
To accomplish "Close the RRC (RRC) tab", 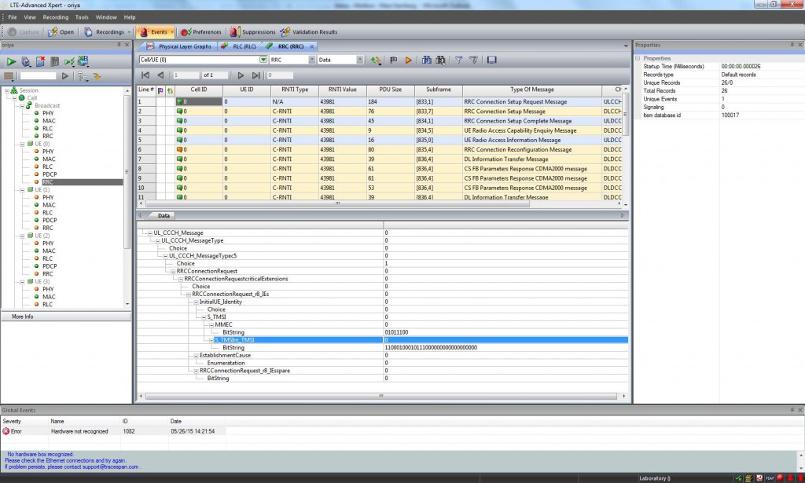I will pos(311,46).
